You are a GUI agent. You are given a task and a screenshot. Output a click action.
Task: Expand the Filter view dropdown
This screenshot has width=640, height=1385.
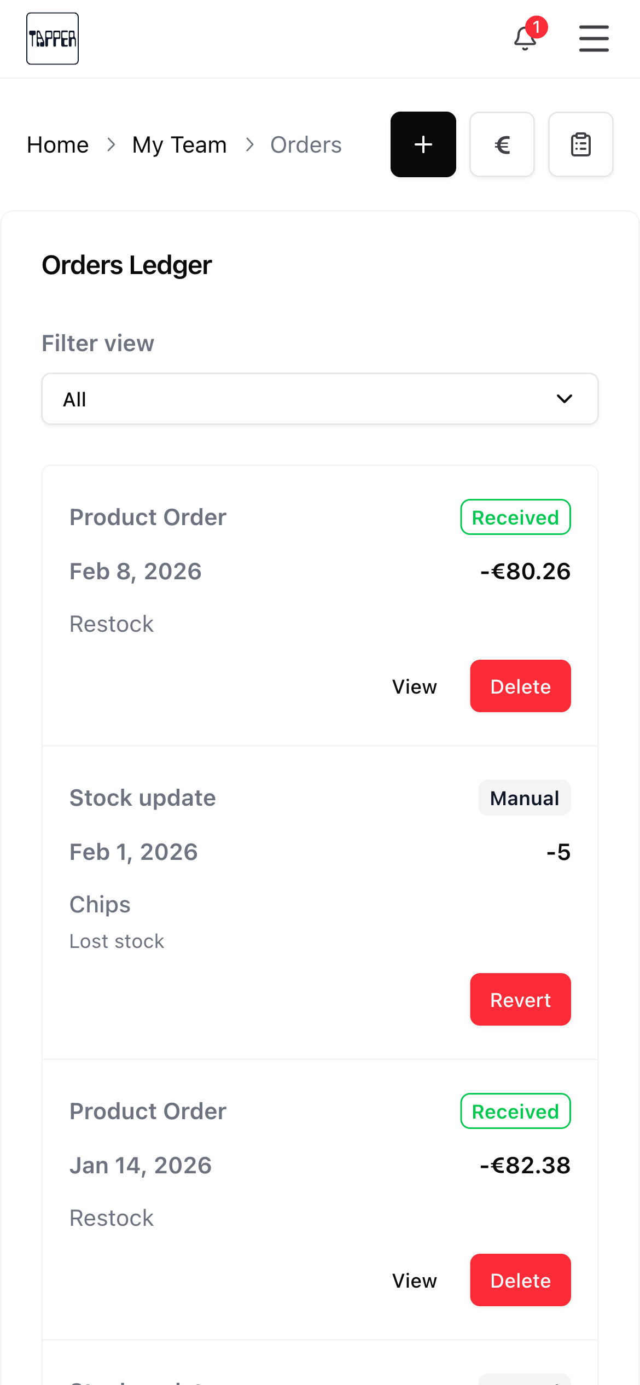click(319, 399)
